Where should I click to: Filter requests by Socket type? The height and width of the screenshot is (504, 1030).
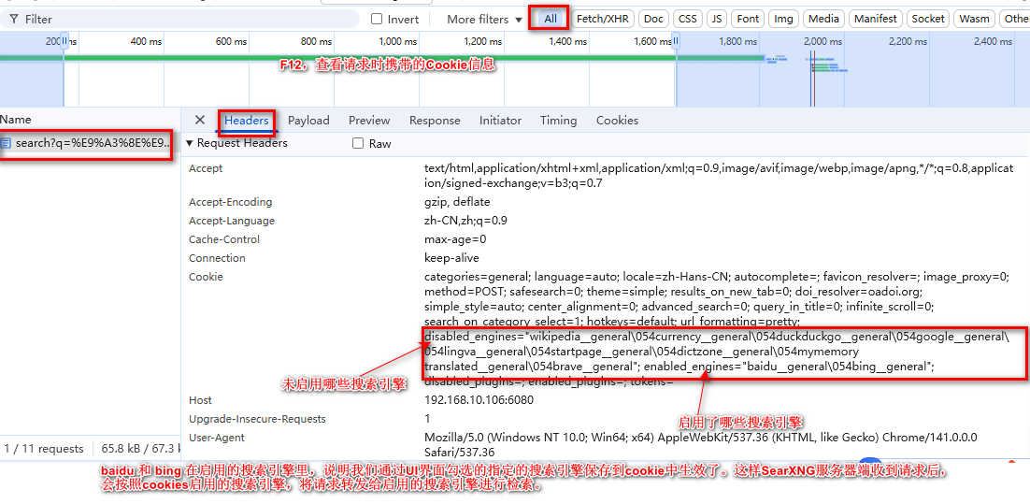[928, 19]
